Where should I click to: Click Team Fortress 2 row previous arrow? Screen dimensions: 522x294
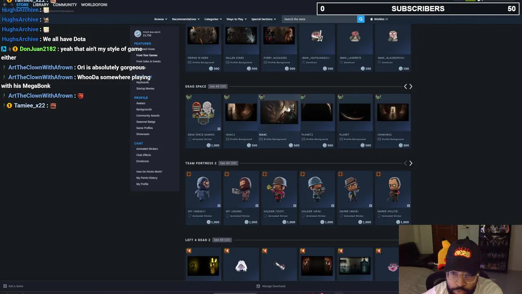tap(405, 163)
